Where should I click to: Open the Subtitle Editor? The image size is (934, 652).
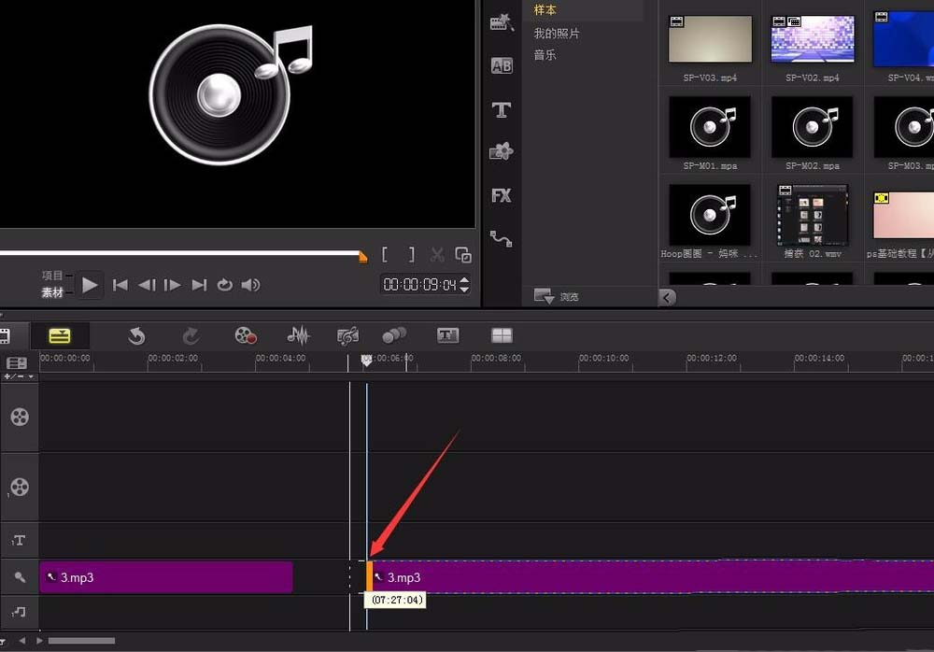click(447, 335)
